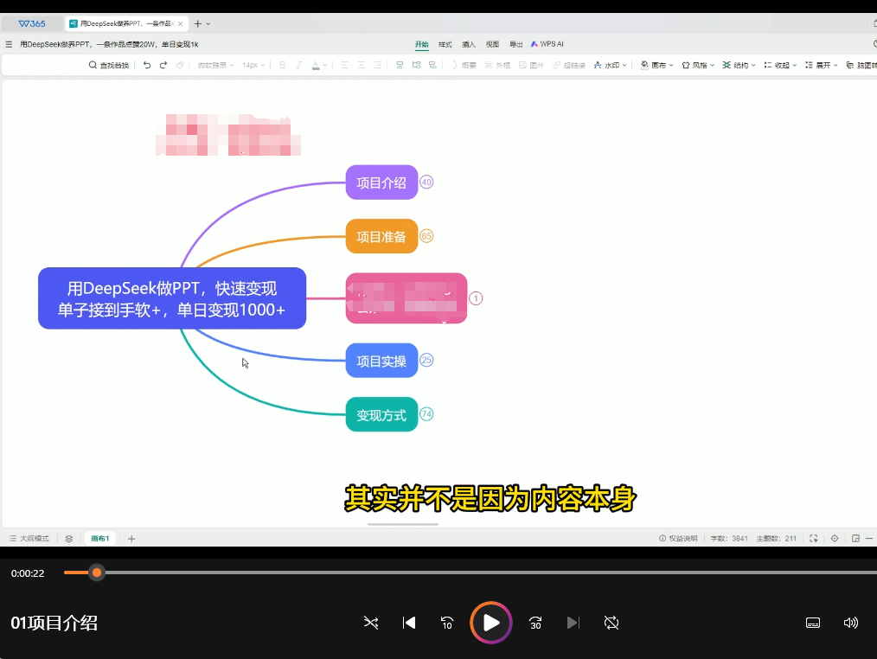
Task: Open the 展开 expand dropdown
Action: coord(821,65)
